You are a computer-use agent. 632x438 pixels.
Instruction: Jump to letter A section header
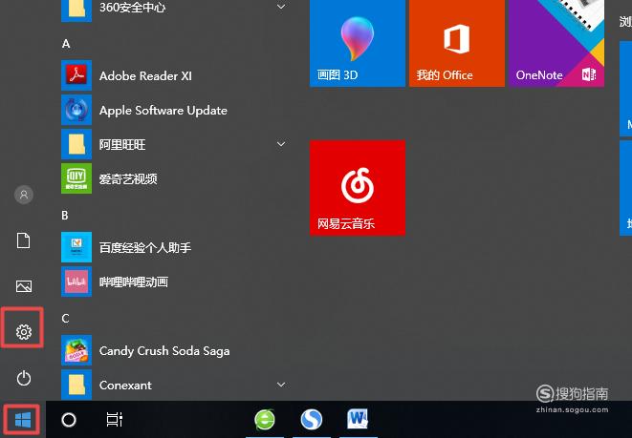pyautogui.click(x=66, y=44)
